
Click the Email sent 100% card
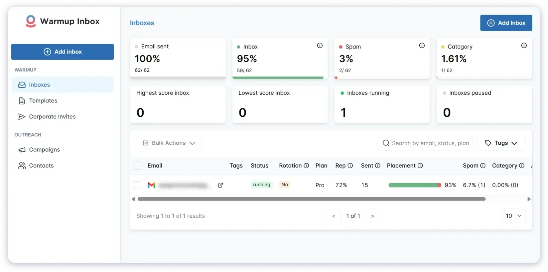tap(178, 58)
